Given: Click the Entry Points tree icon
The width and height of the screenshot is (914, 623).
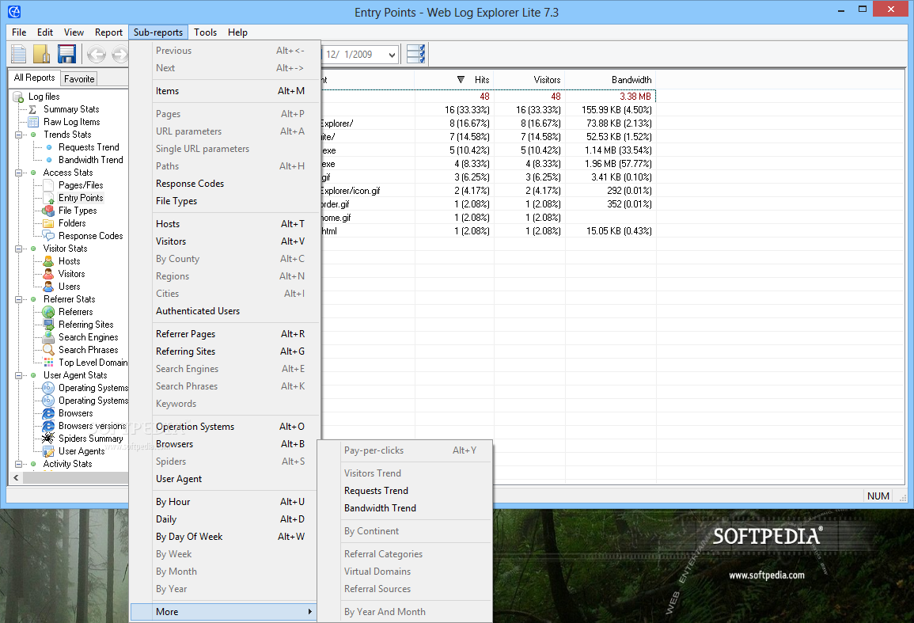Looking at the screenshot, I should 49,199.
